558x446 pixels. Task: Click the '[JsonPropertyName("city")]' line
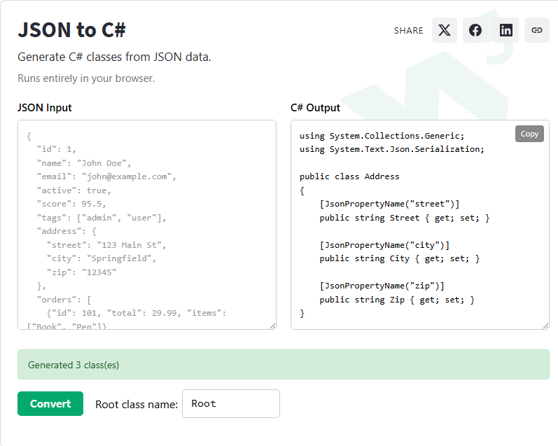384,245
